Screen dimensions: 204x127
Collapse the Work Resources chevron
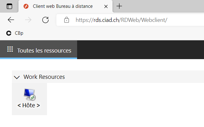17,77
